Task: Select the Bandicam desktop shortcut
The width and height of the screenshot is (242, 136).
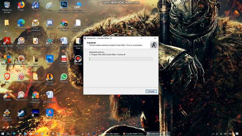Action: [x=78, y=60]
